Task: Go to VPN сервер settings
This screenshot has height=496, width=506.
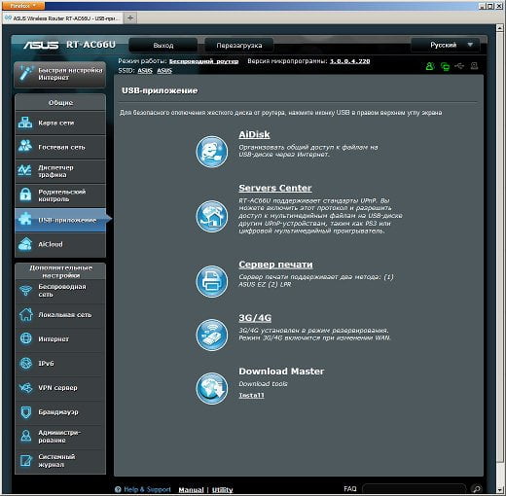Action: 60,388
